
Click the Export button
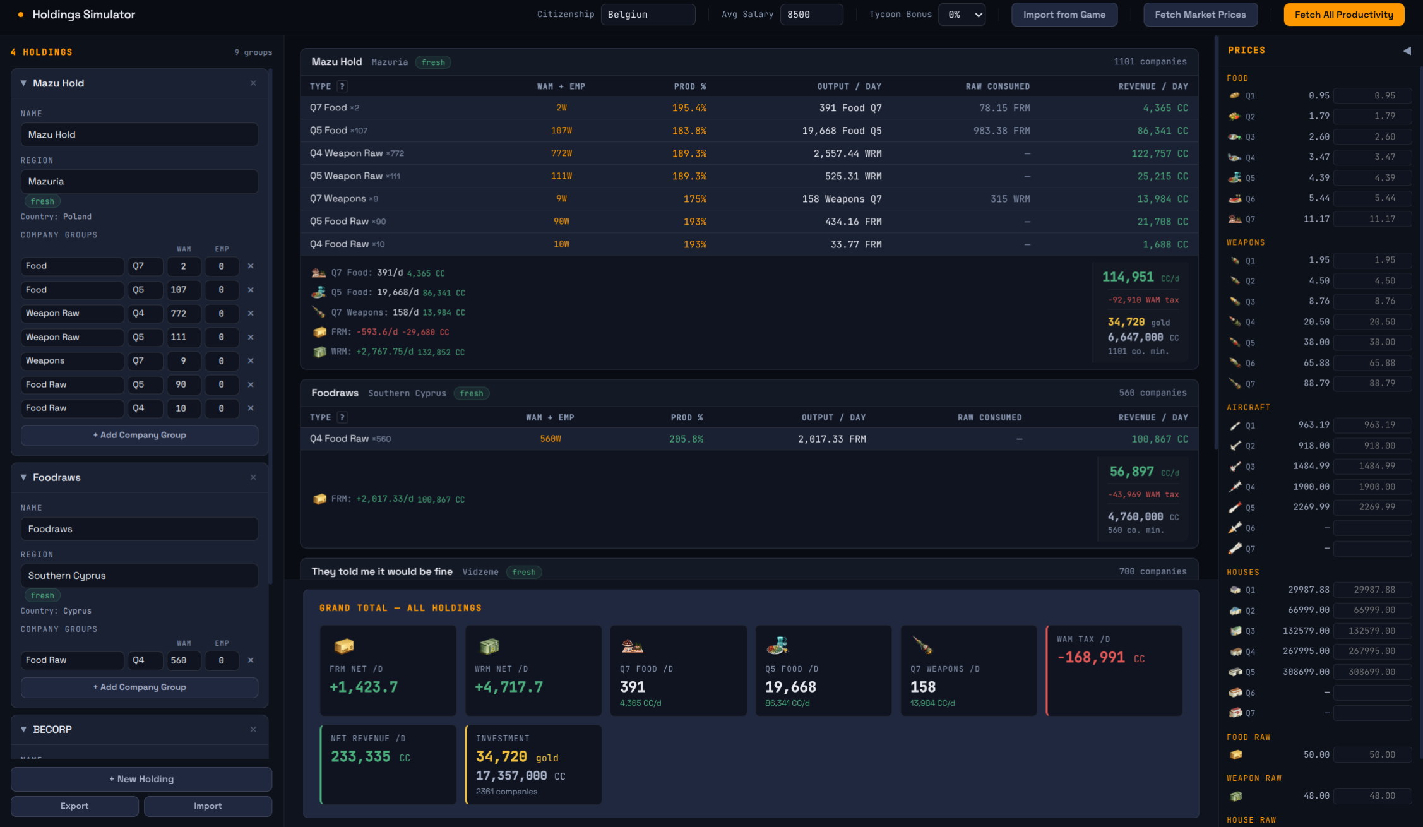(x=74, y=806)
